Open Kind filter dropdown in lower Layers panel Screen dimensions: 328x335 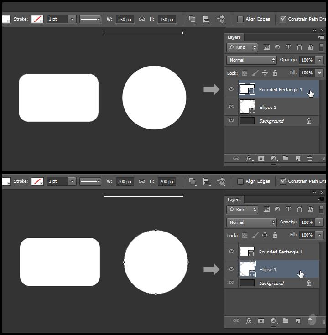pyautogui.click(x=242, y=210)
